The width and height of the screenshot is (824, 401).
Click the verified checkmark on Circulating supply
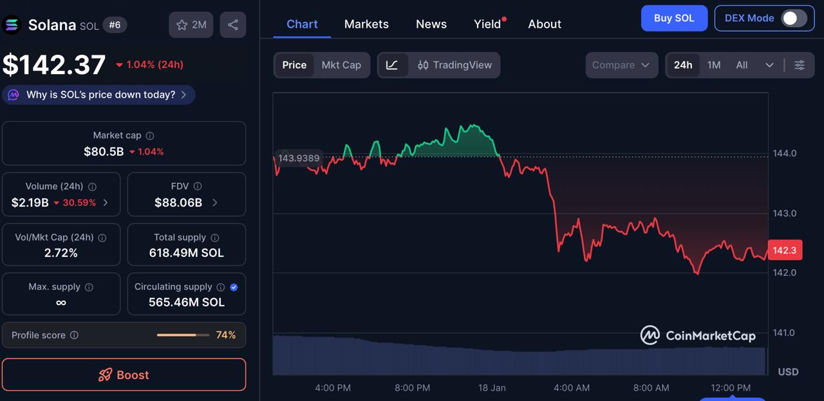pos(234,287)
